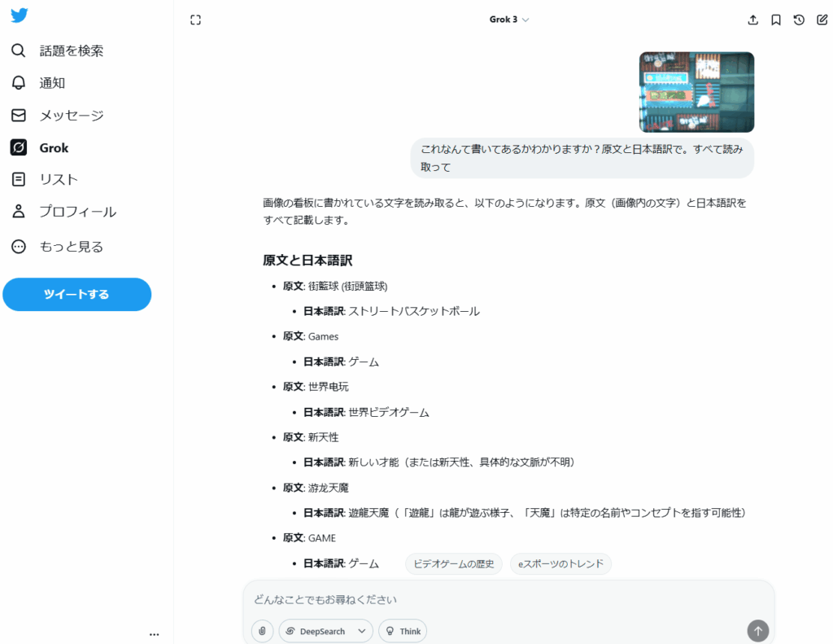Open the profile person icon
The image size is (833, 644).
[18, 211]
